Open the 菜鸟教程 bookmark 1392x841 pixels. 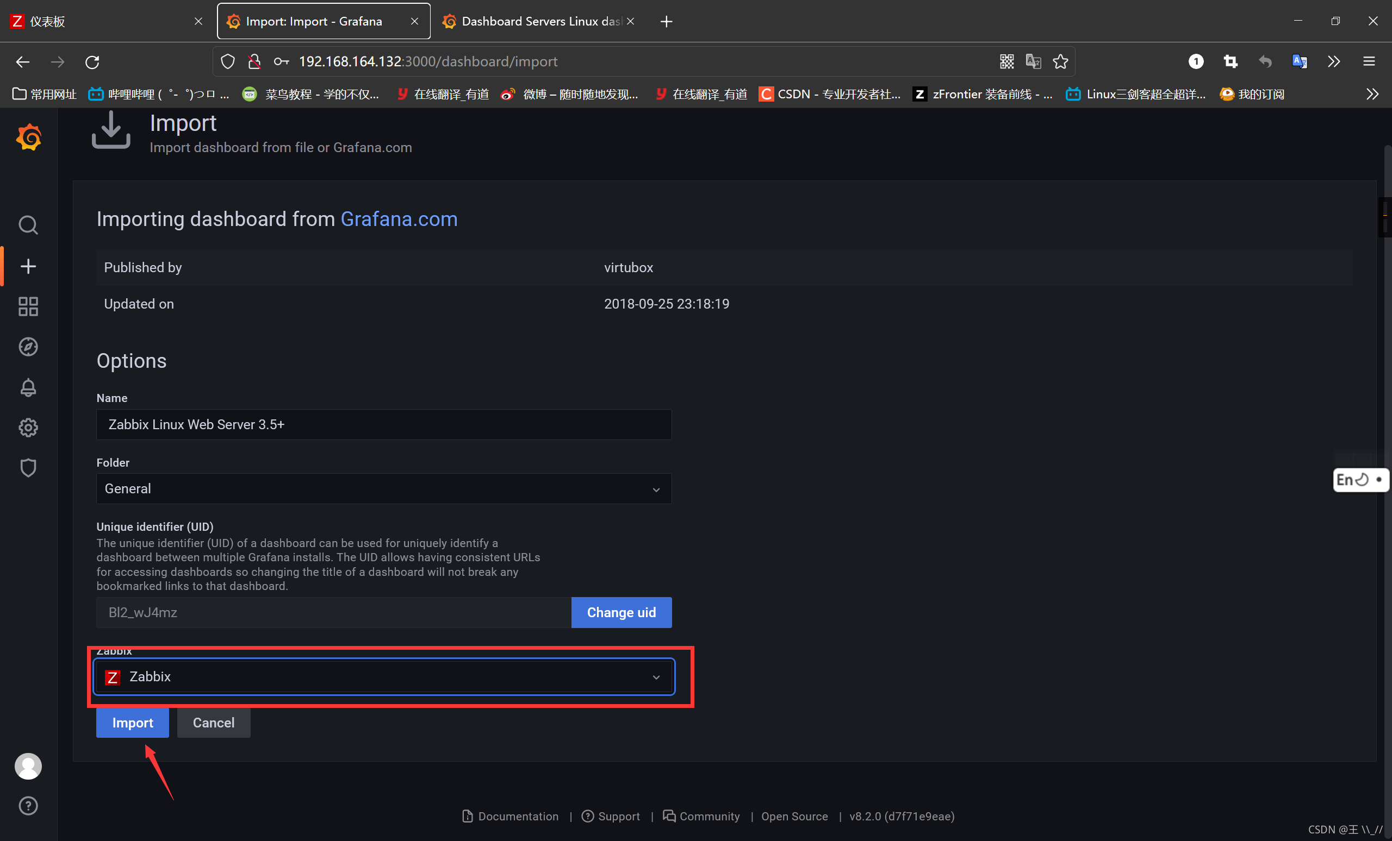coord(310,95)
